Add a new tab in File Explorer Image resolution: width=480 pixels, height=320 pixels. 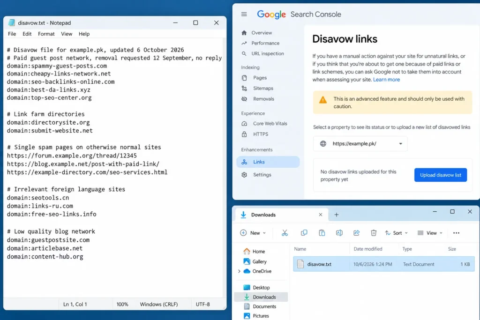tap(337, 215)
